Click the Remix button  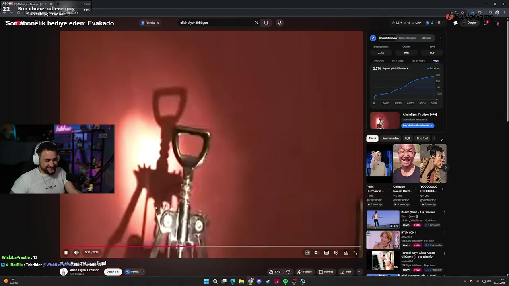[132, 272]
